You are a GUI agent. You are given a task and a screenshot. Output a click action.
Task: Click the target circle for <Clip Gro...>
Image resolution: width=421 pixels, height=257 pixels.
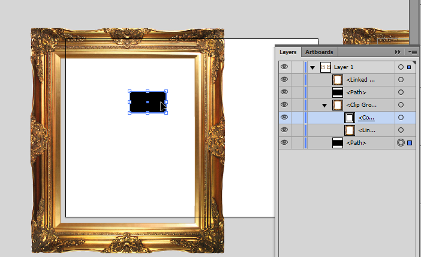tap(401, 105)
